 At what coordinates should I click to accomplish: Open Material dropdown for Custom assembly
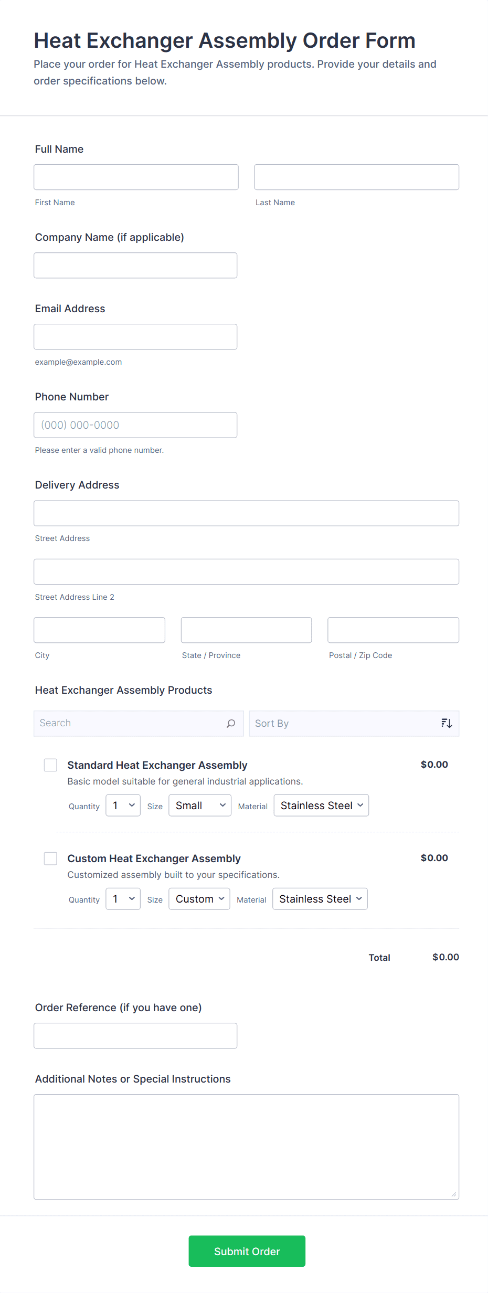320,899
